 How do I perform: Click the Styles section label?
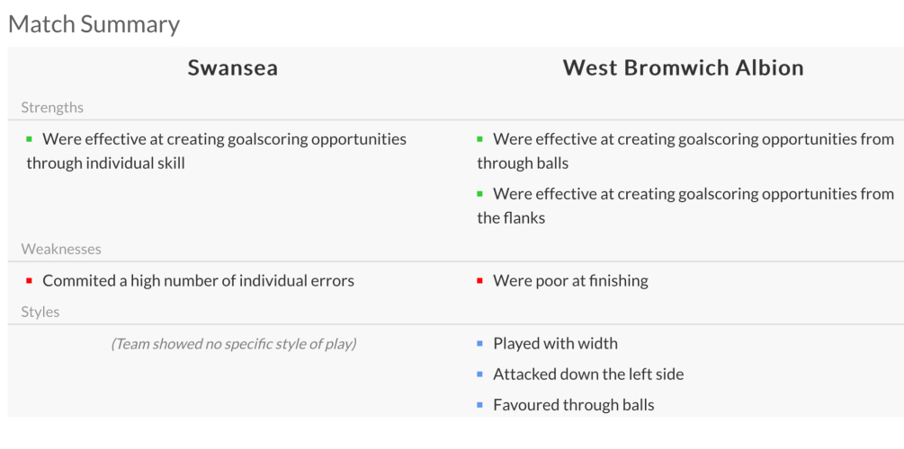click(40, 313)
